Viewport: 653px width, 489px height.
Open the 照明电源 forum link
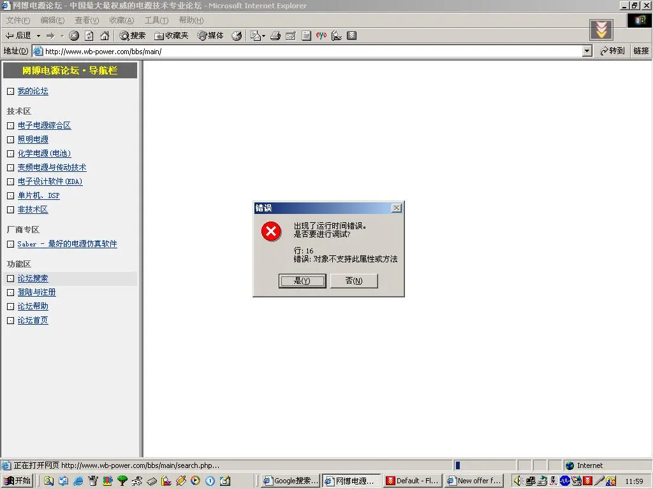click(x=33, y=139)
